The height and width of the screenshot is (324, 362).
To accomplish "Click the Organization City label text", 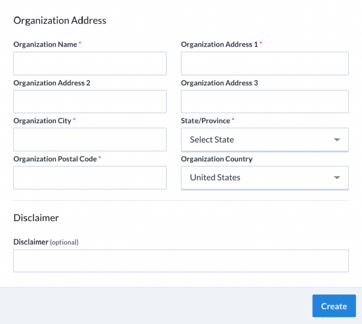I will (42, 121).
